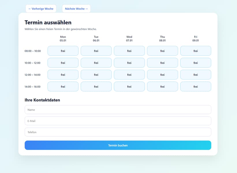Choose Friday's 14:00–16:00 frei slot
The image size is (237, 173).
tap(196, 86)
